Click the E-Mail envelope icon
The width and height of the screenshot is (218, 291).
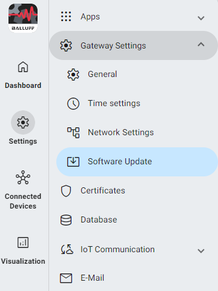66,278
